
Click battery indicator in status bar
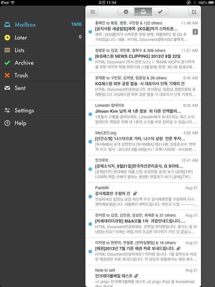[211, 3]
